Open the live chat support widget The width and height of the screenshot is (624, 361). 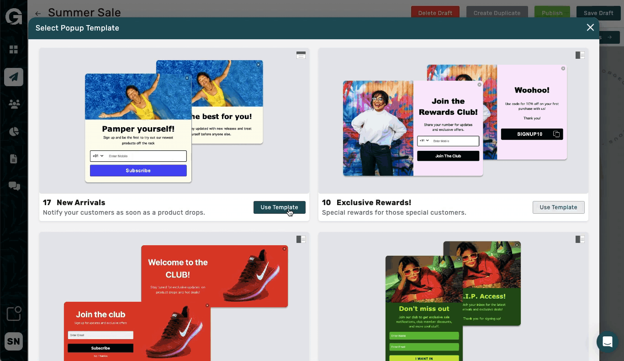(607, 341)
